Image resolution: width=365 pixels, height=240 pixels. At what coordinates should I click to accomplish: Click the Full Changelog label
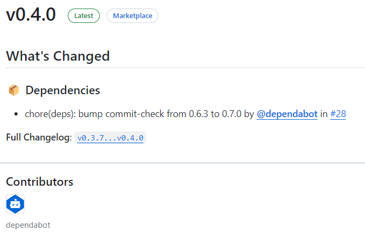[38, 138]
